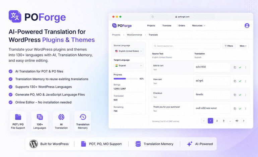This screenshot has width=258, height=157.
Task: Click the POForge logo in app header
Action: 122,26
